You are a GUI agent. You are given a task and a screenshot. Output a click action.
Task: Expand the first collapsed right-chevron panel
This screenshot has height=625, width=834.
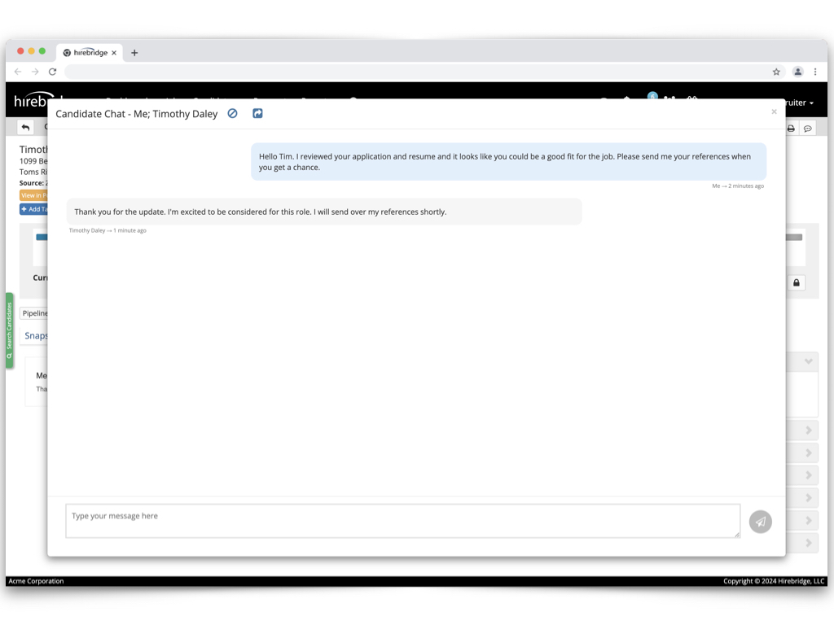[808, 431]
